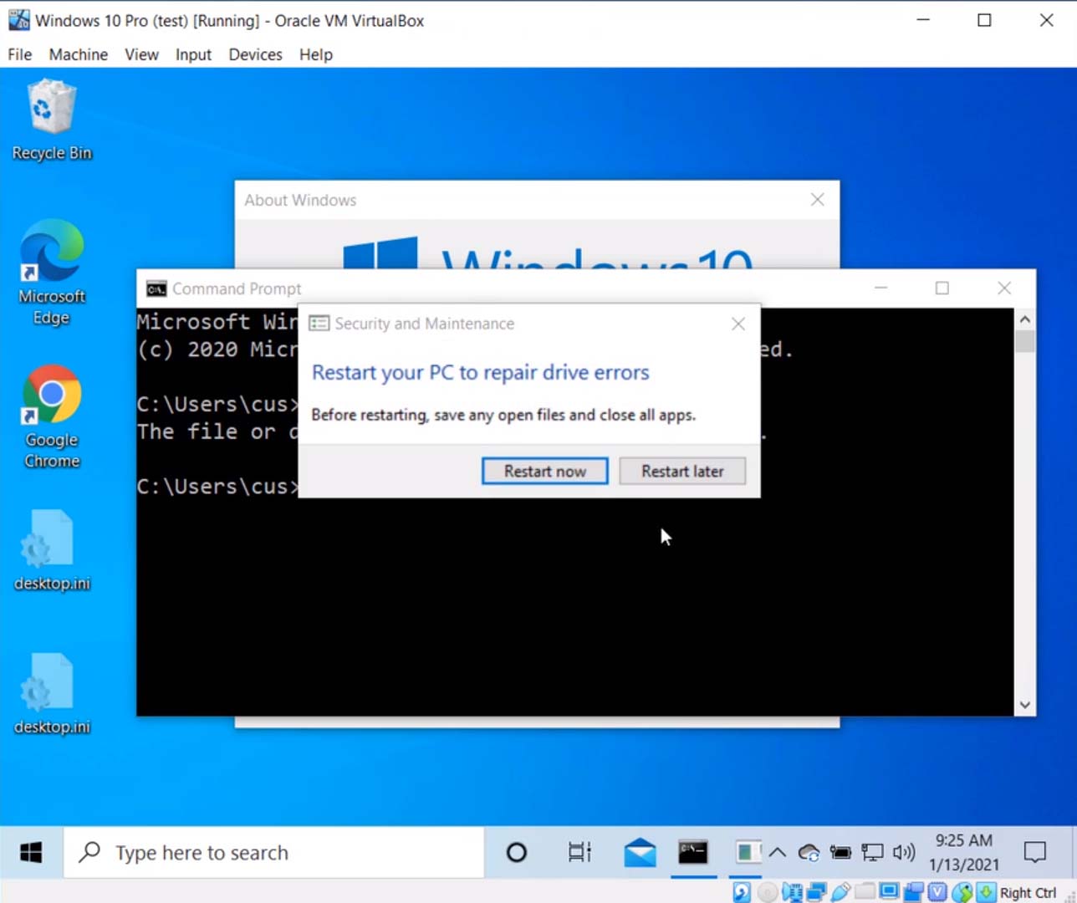1077x903 pixels.
Task: Open Cortana from the taskbar
Action: [517, 852]
